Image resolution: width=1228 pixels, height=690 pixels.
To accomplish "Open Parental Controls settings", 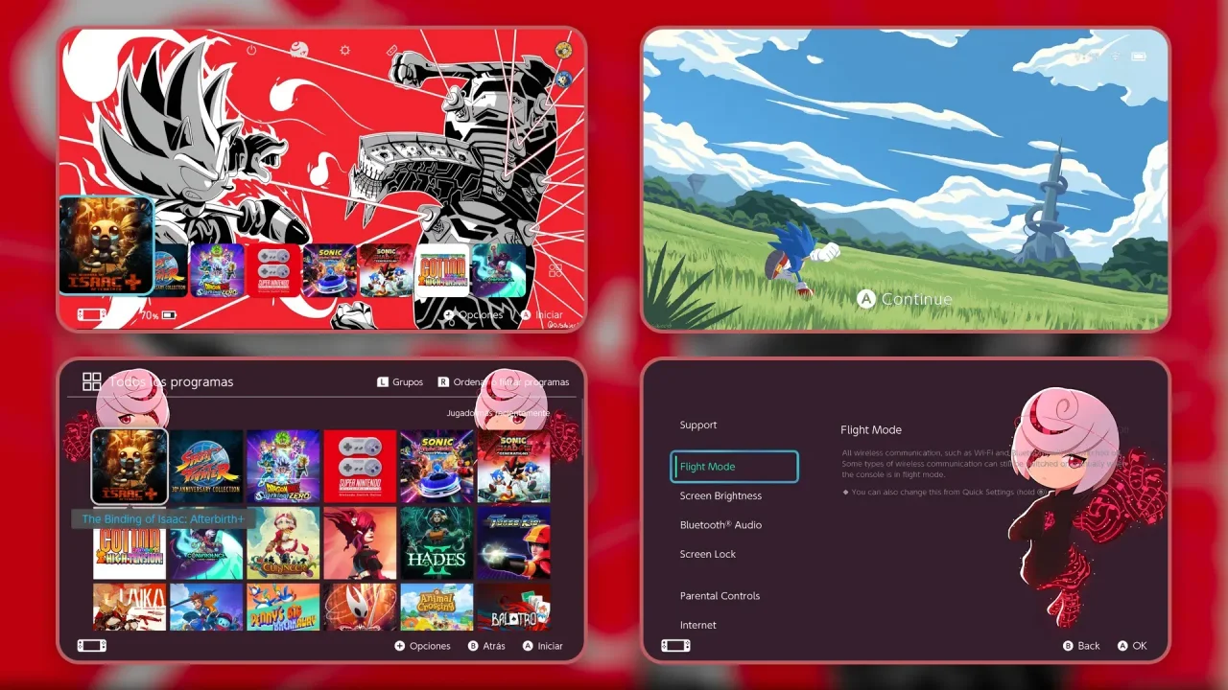I will click(x=720, y=596).
